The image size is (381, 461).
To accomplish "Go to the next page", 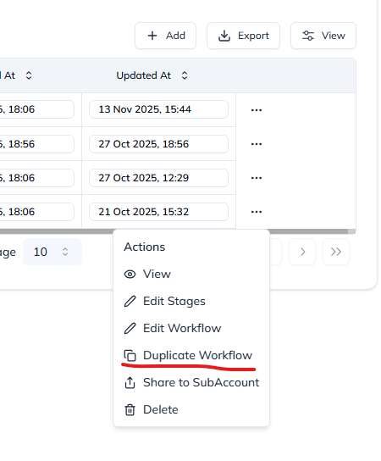I will tap(302, 252).
